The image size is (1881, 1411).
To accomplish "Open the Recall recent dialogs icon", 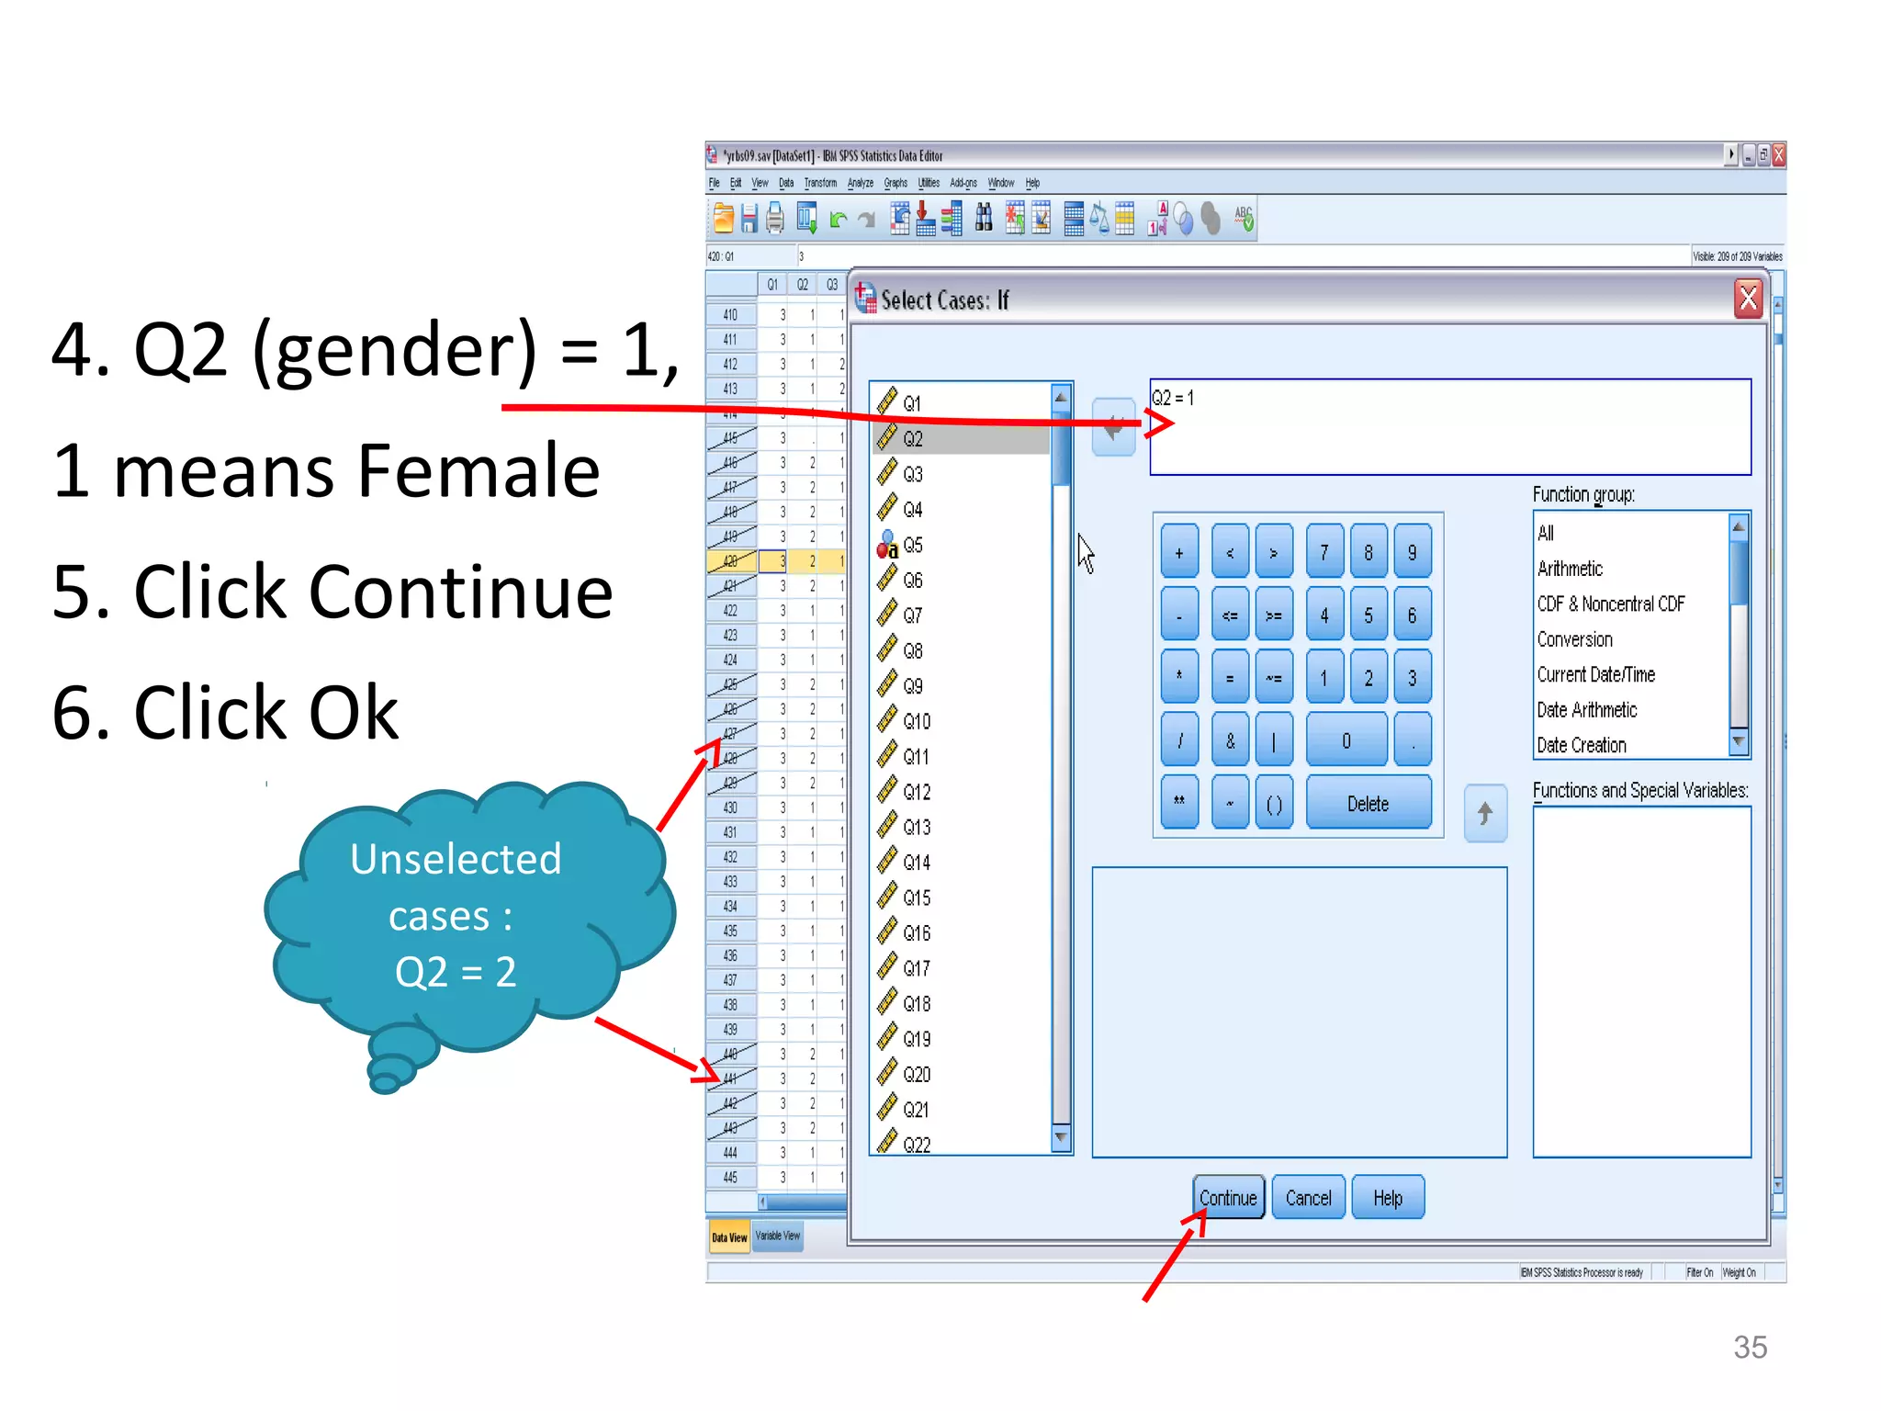I will [806, 218].
